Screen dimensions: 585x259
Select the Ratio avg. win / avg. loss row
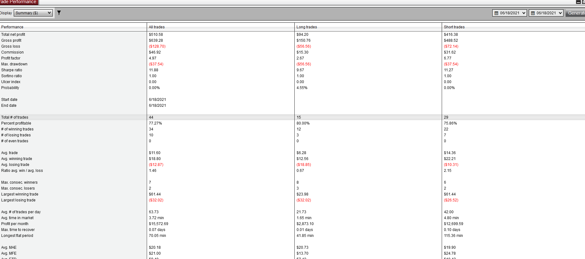[292, 171]
